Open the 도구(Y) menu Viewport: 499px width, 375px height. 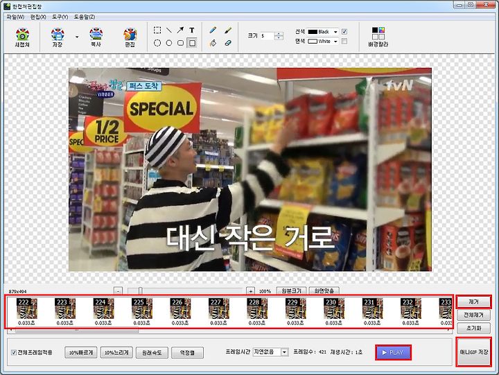60,17
